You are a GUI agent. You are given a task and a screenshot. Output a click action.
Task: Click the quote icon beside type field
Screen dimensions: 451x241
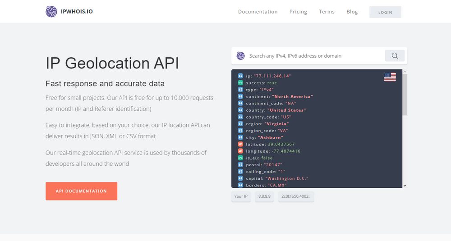click(x=240, y=90)
